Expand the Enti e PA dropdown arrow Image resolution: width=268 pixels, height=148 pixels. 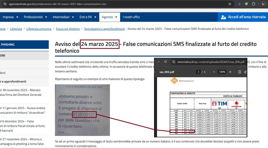95,17
